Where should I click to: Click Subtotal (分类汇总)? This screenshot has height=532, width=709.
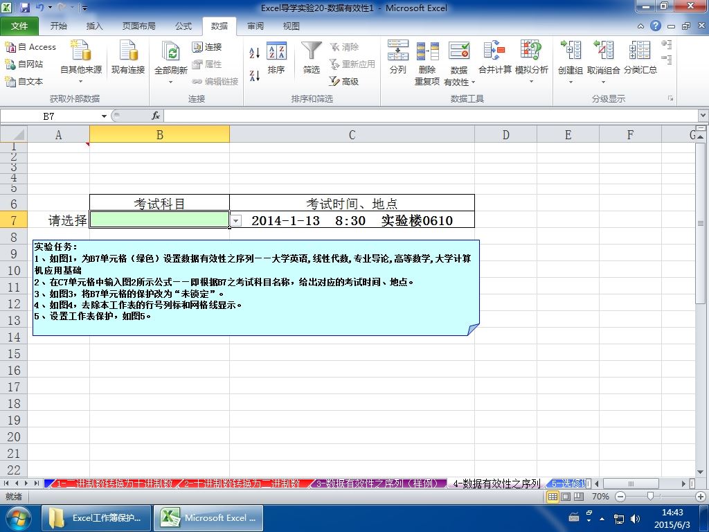click(640, 57)
